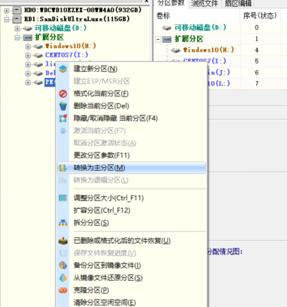Select CENTOS7(I:) label in left tree
The width and height of the screenshot is (287, 307).
(x=67, y=55)
